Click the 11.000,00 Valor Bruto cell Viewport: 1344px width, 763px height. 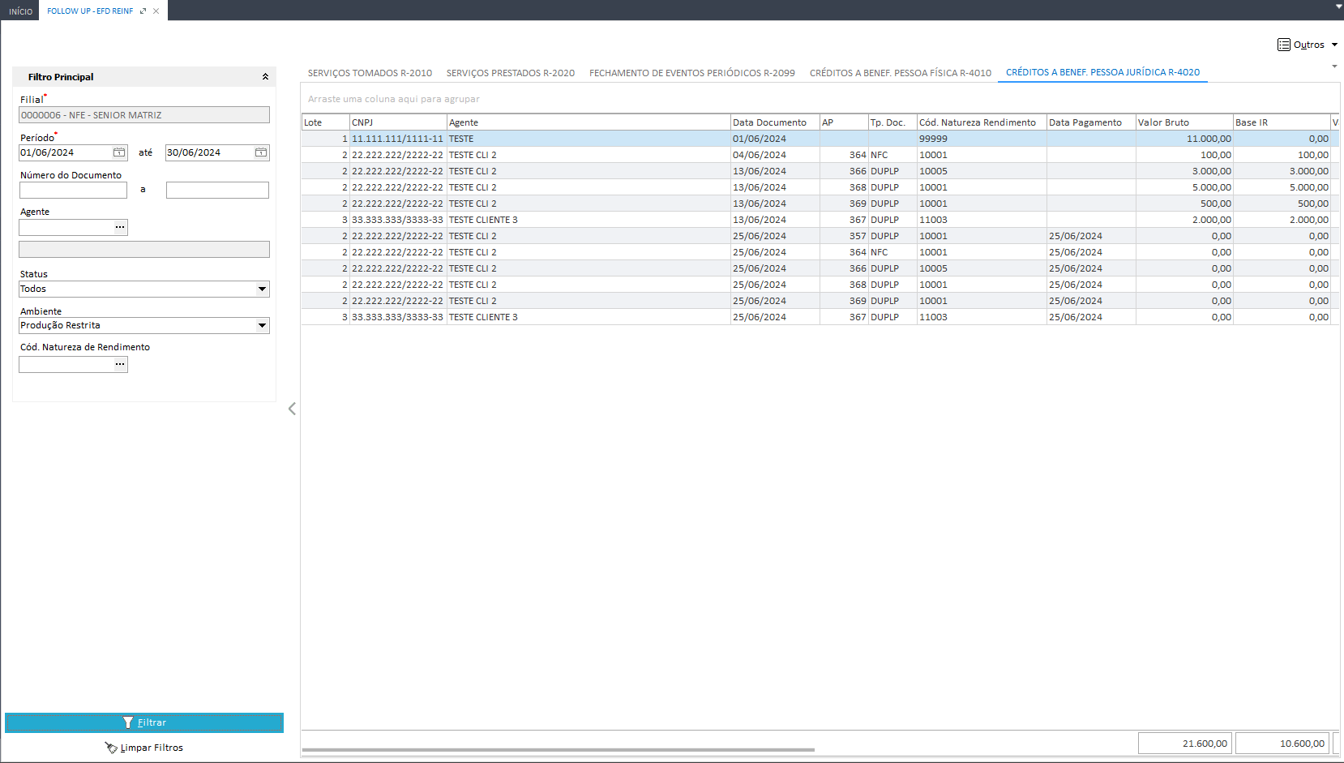(x=1184, y=139)
